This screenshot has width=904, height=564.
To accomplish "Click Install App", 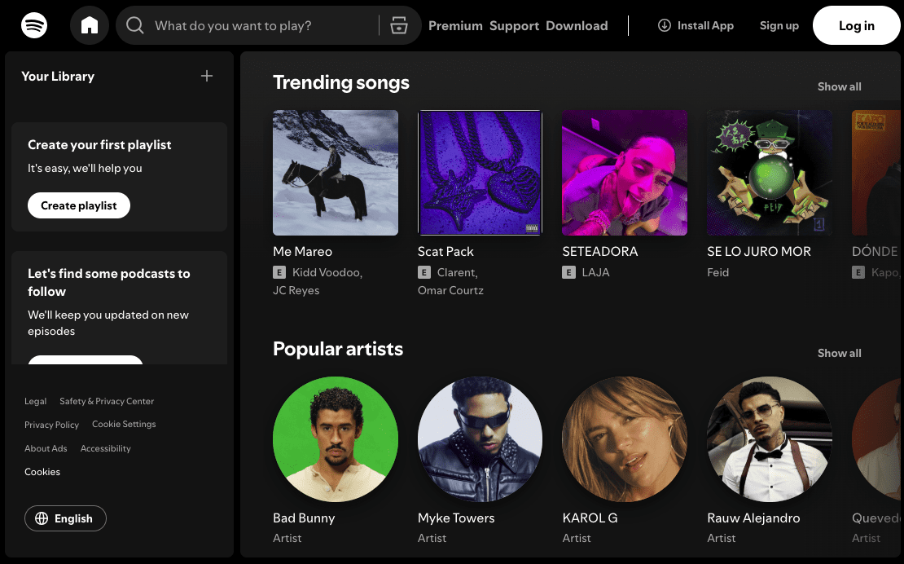I will (696, 25).
